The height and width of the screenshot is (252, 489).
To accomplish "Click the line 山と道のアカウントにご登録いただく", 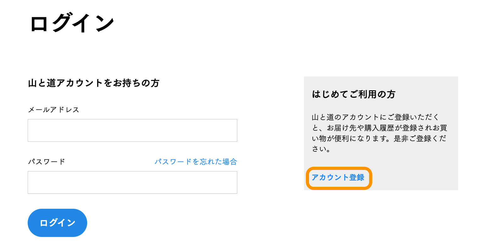I will (x=375, y=117).
